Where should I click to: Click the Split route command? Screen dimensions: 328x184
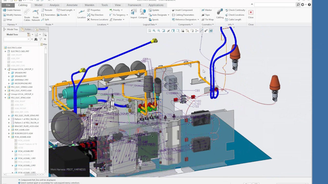(x=45, y=19)
